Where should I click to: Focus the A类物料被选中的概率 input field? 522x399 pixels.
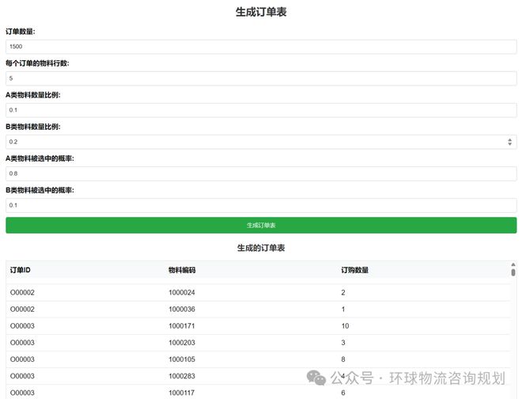click(261, 173)
